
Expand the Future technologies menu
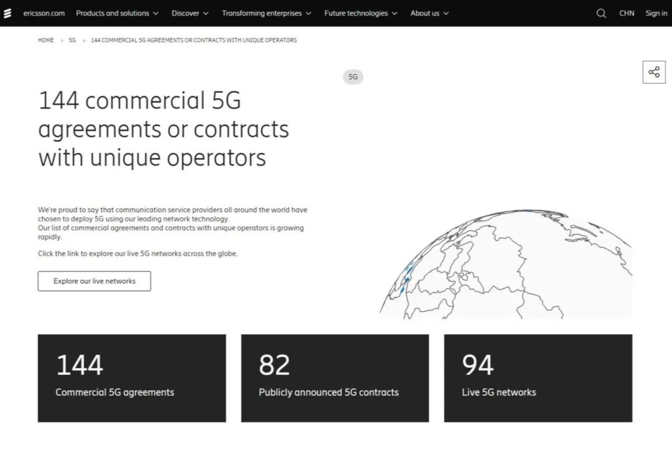360,13
